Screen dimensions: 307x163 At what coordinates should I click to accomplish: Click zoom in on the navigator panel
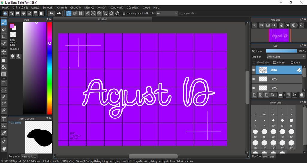point(261,25)
